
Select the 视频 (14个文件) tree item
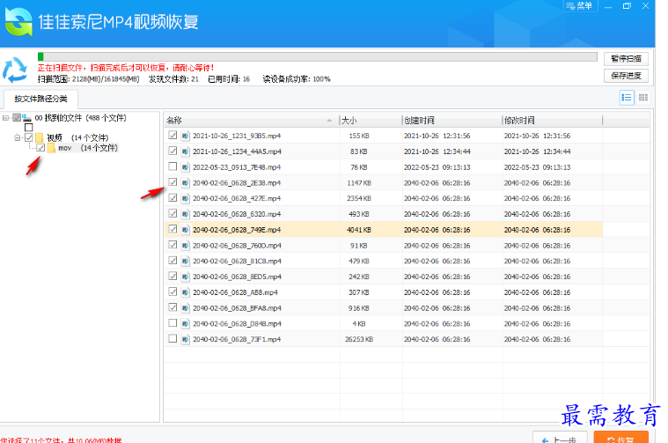pyautogui.click(x=77, y=137)
